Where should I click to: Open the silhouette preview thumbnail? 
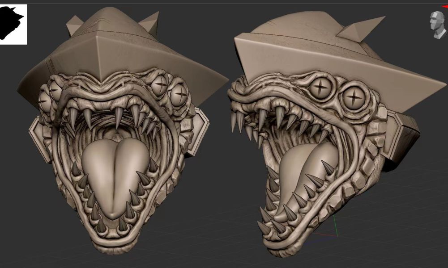point(13,24)
